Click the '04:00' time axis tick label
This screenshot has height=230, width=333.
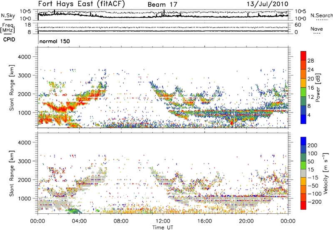coord(80,221)
